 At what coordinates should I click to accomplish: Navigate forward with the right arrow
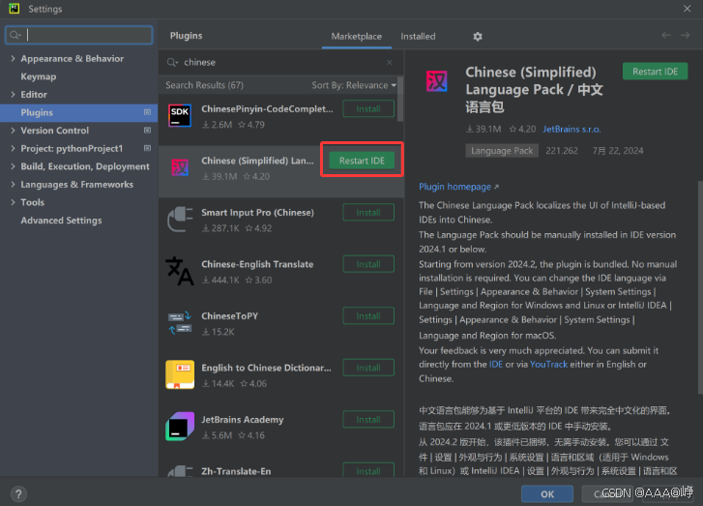point(685,36)
